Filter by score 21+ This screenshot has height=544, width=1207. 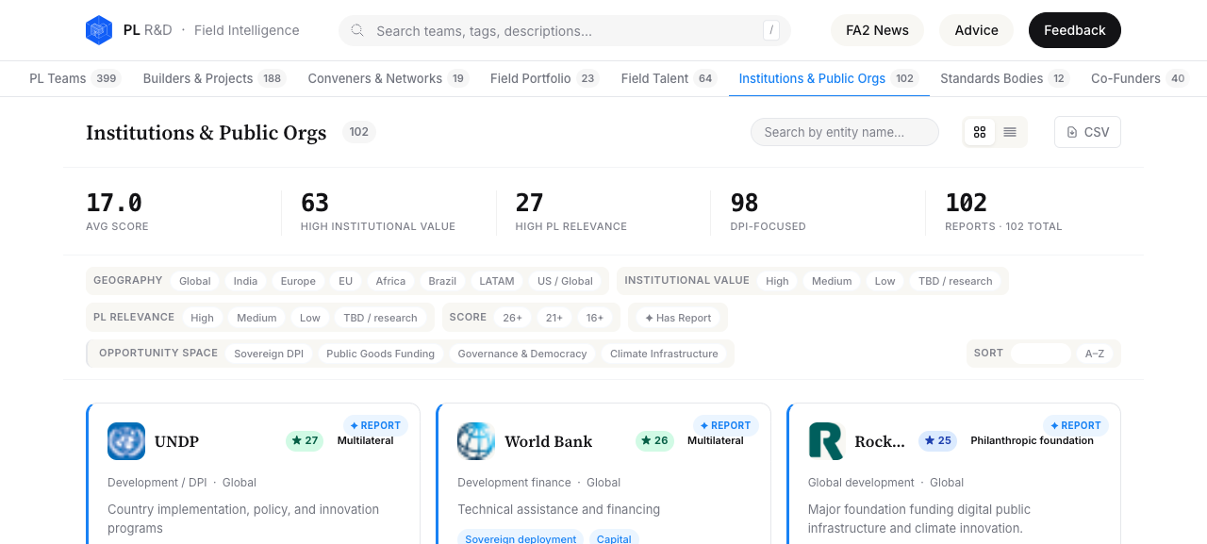[554, 318]
